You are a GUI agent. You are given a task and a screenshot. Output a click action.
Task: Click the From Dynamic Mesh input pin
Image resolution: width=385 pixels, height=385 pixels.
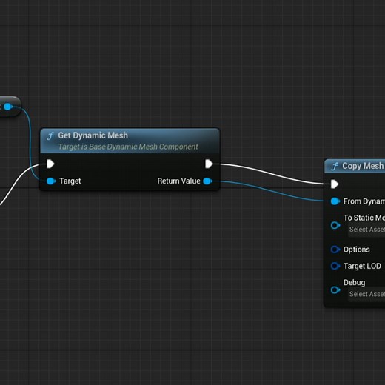pos(335,201)
